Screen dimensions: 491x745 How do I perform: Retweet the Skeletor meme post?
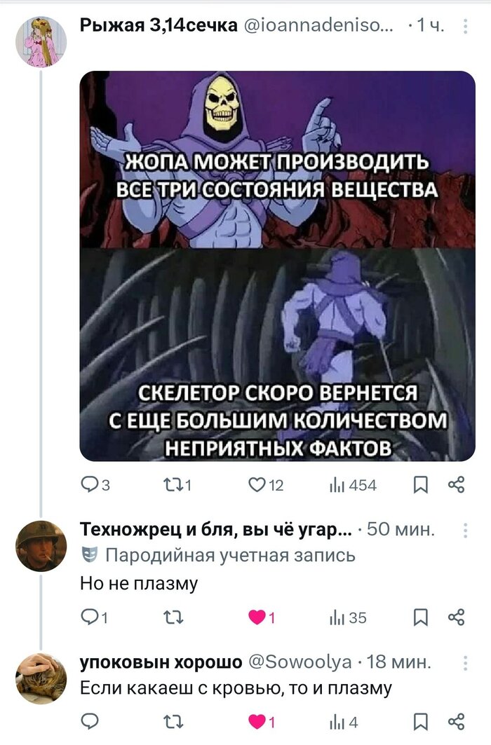[180, 485]
